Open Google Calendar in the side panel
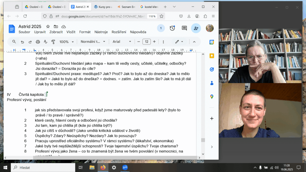This screenshot has width=306, height=172. [x=212, y=42]
